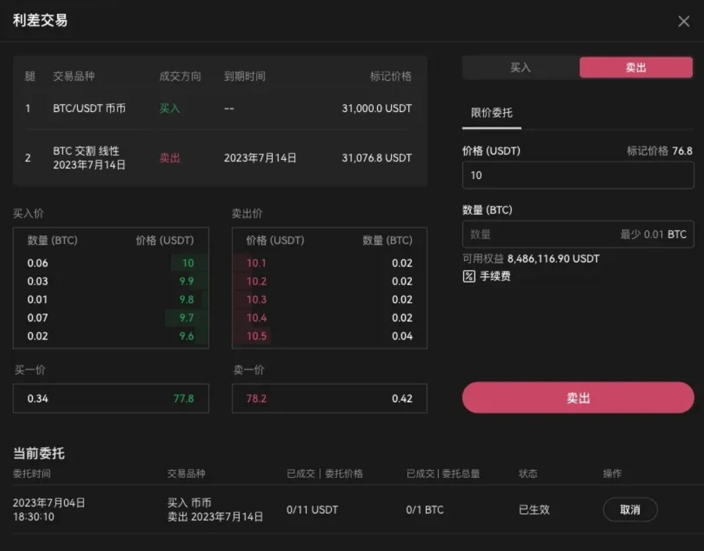The height and width of the screenshot is (551, 704).
Task: Switch to the 买入 tab
Action: coord(521,67)
